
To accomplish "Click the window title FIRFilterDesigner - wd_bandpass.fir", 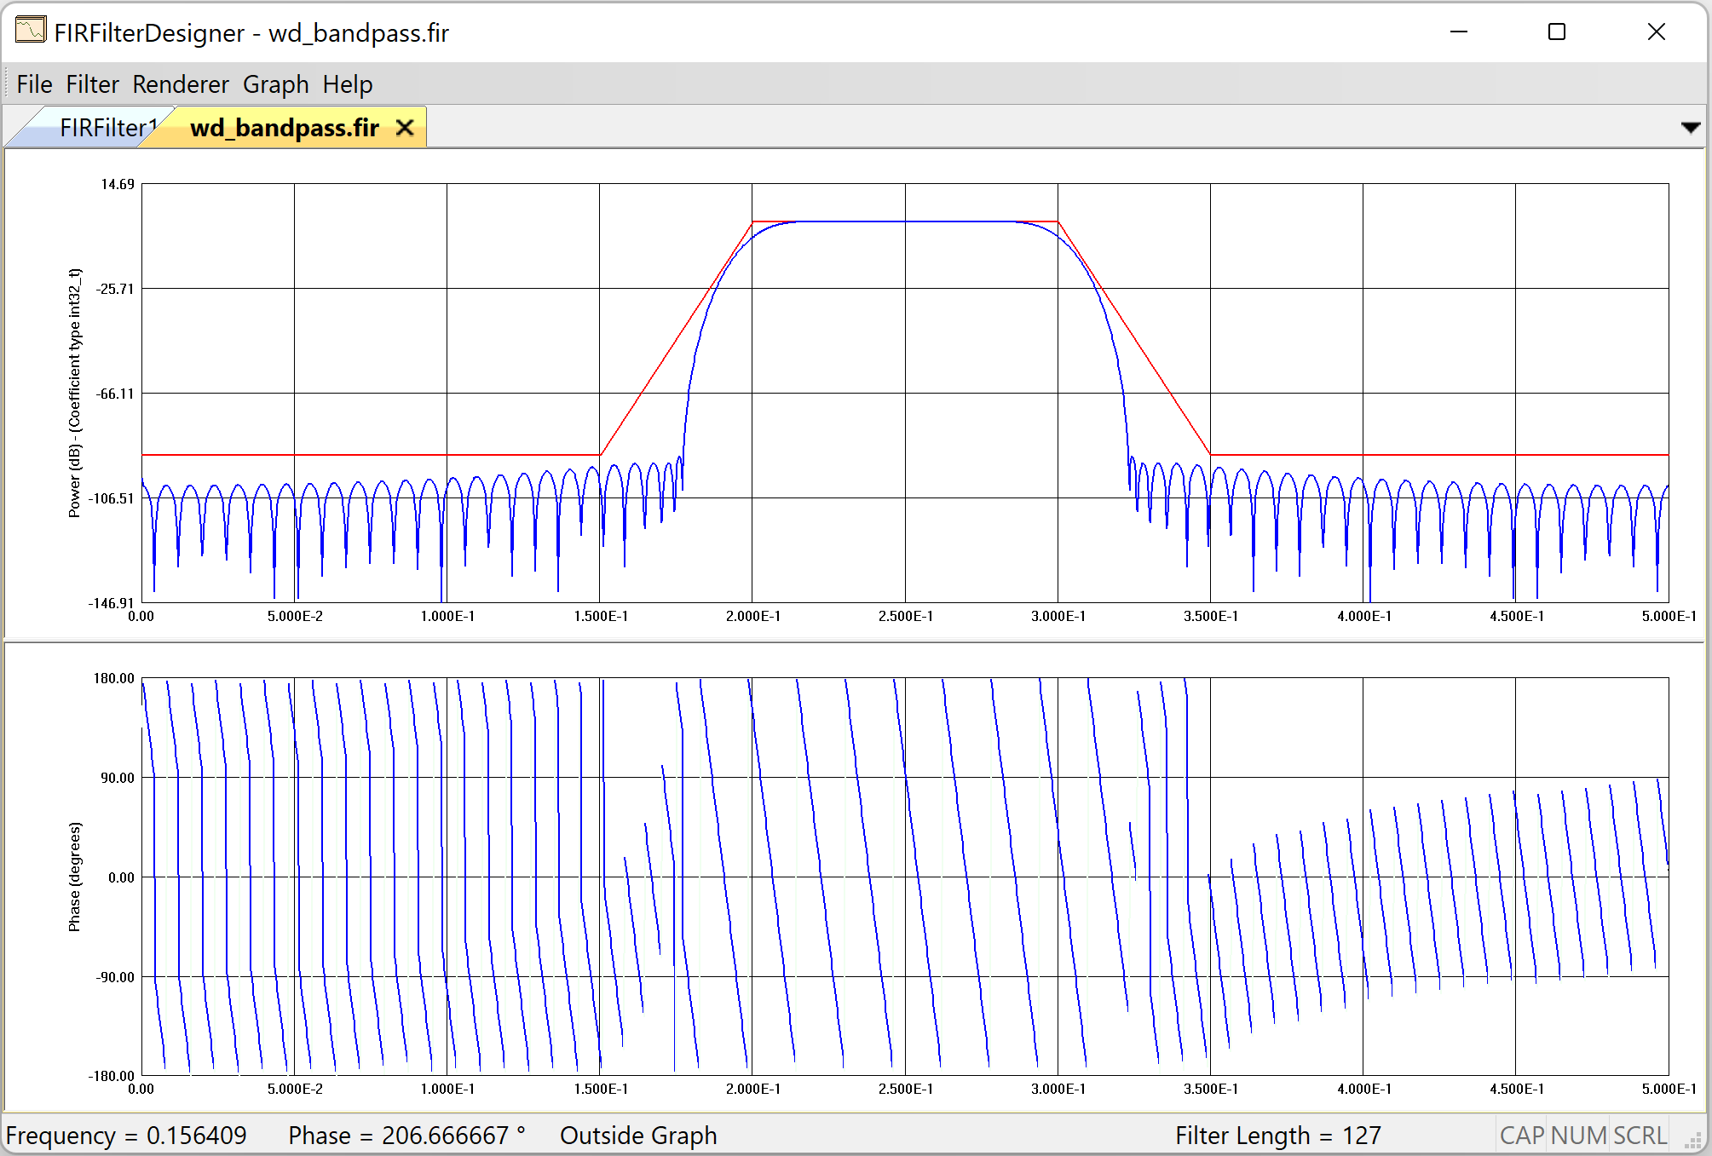I will point(251,32).
